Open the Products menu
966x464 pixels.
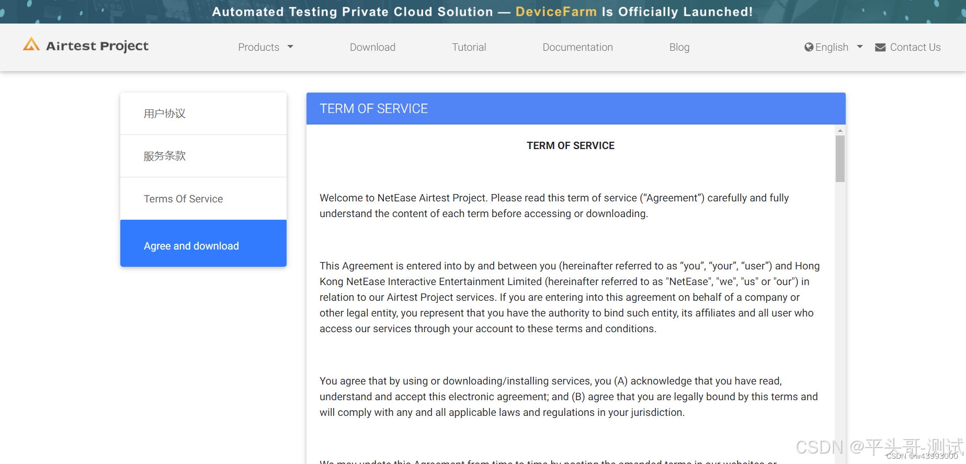259,47
